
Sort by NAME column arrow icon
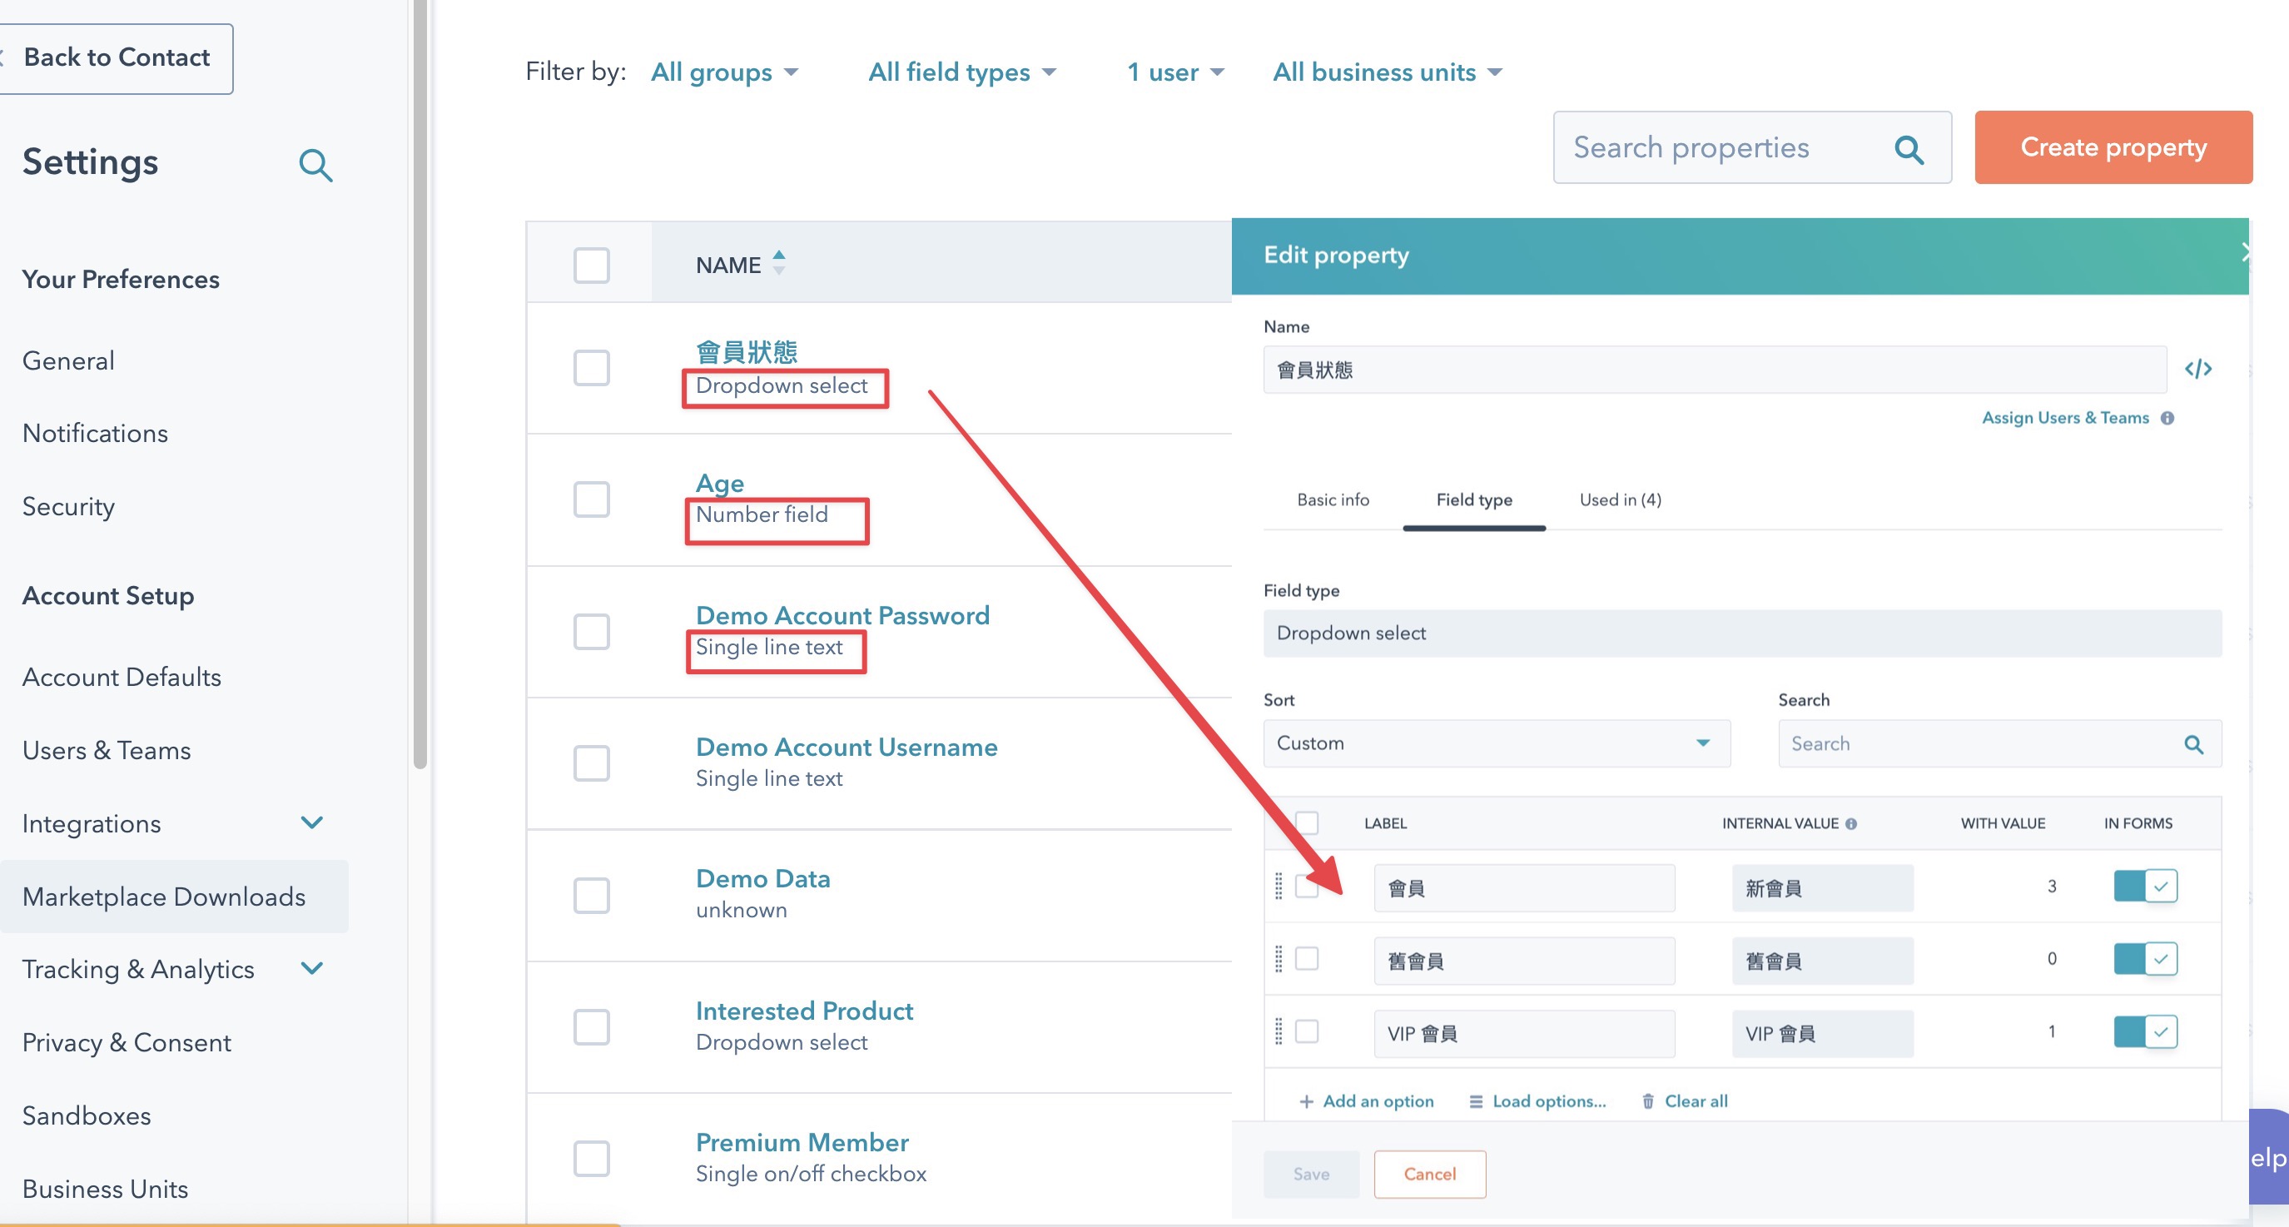(778, 262)
